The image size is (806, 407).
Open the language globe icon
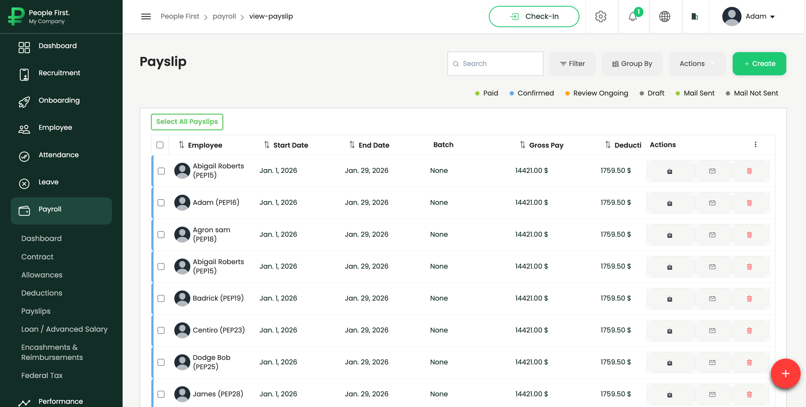point(664,16)
